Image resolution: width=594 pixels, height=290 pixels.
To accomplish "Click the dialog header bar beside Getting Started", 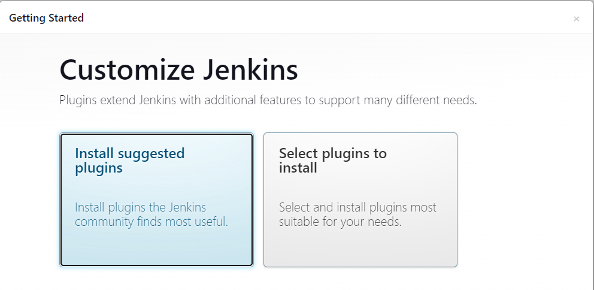I will (x=299, y=18).
